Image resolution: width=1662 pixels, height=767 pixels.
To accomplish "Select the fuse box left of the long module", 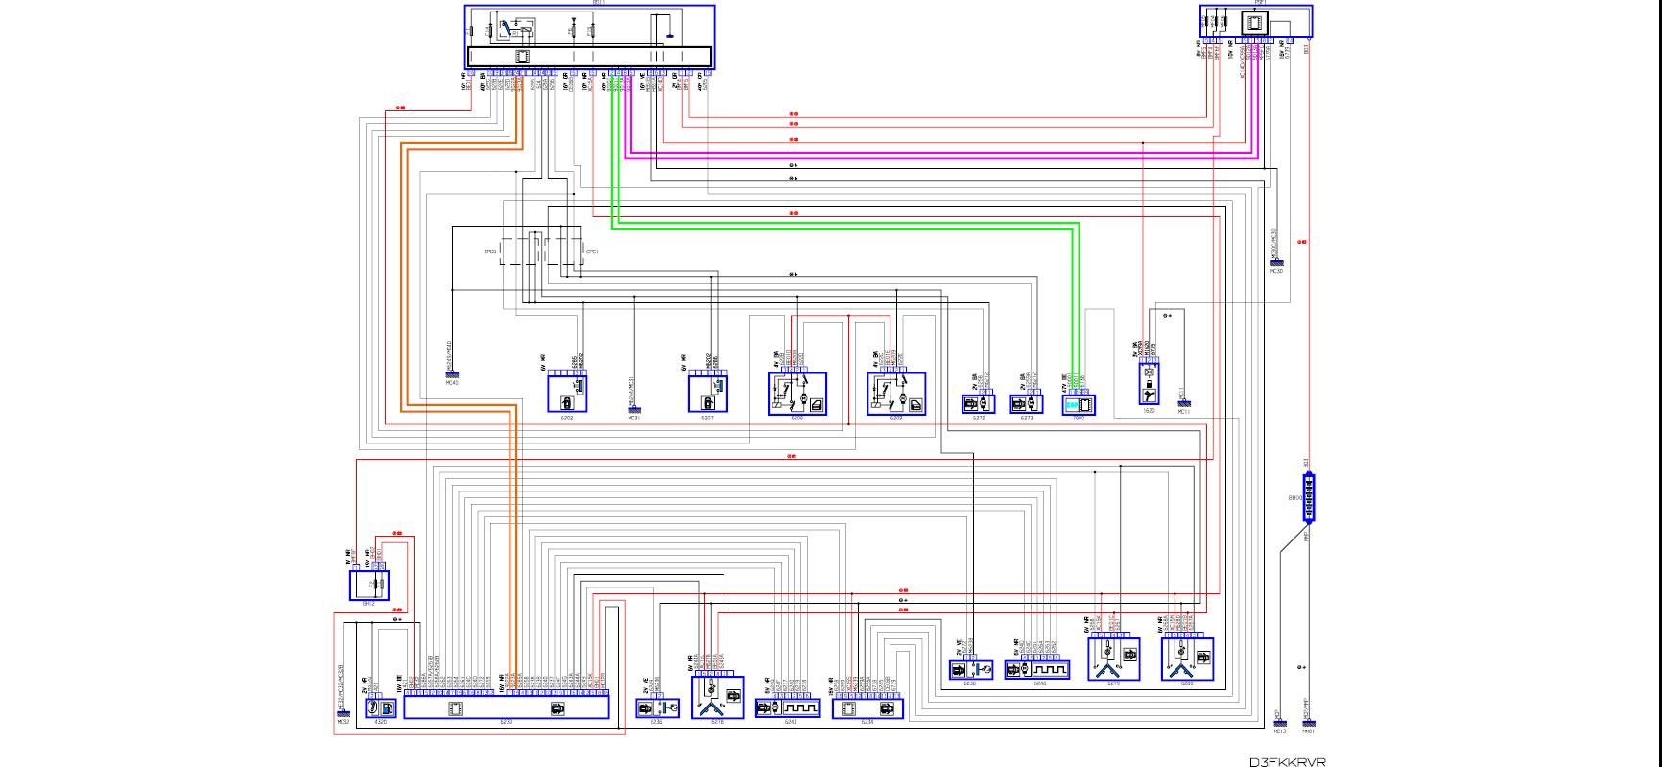I will coord(369,585).
